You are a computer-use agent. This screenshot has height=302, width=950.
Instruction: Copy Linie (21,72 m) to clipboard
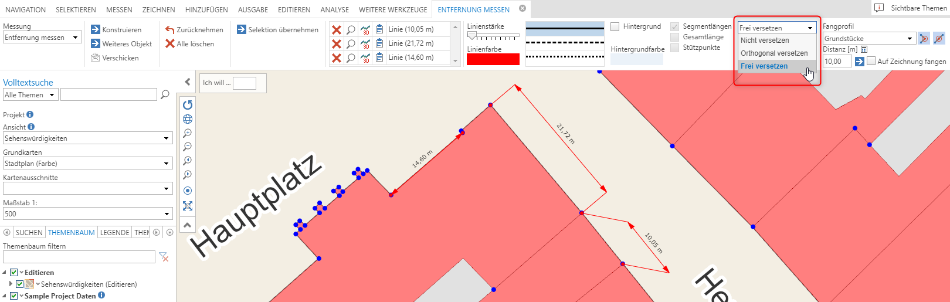pyautogui.click(x=379, y=43)
